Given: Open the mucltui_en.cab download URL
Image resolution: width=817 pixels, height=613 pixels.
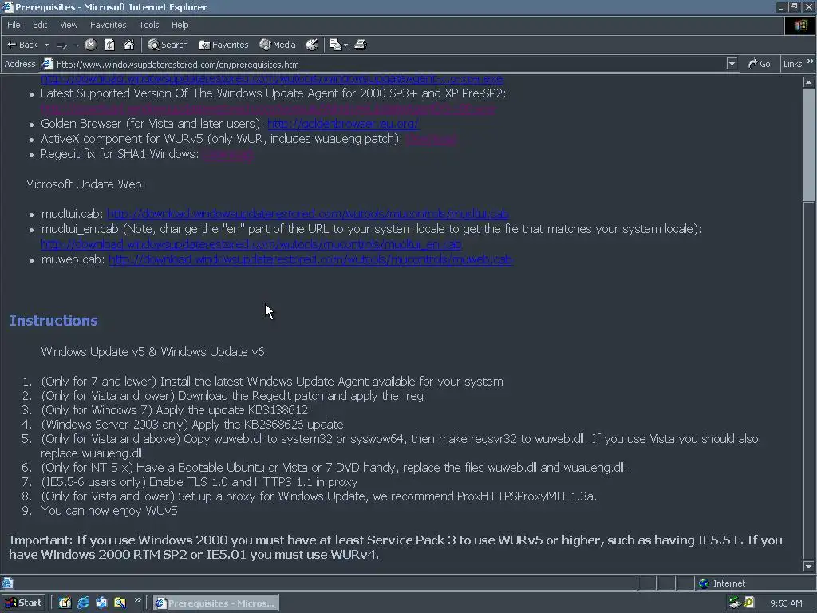Looking at the screenshot, I should tap(251, 244).
